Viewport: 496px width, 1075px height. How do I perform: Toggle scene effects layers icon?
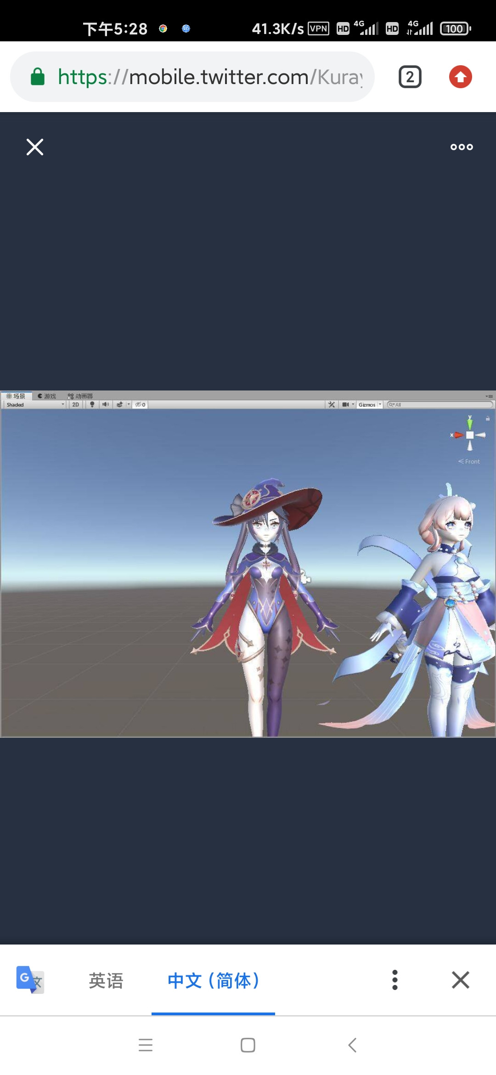120,405
